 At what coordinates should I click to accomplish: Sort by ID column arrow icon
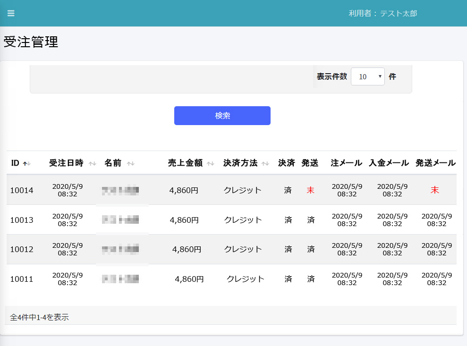(x=27, y=163)
